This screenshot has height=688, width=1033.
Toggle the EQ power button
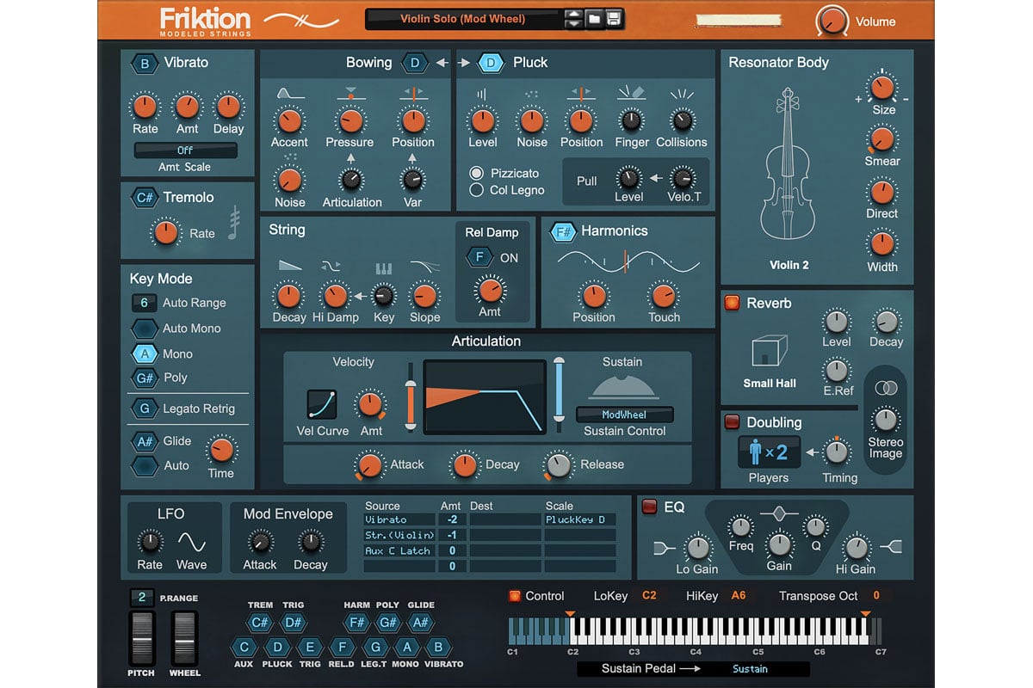649,507
